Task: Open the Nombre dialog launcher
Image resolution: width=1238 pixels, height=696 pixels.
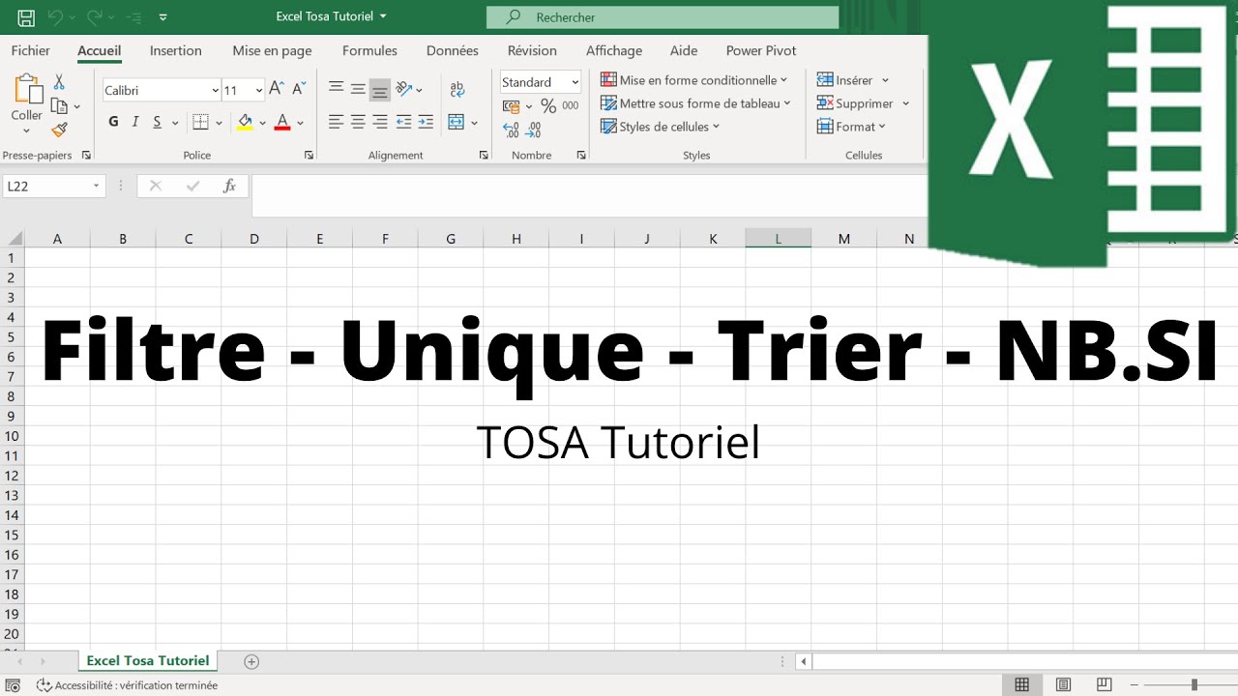Action: pos(581,155)
